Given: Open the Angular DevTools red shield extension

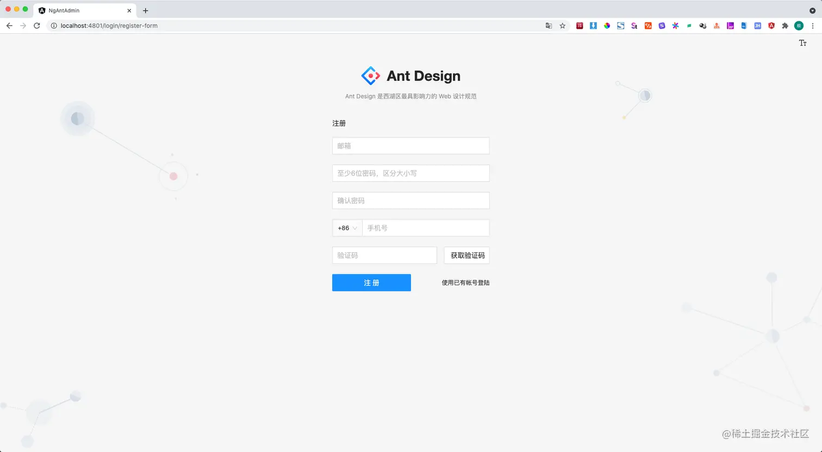Looking at the screenshot, I should tap(771, 26).
